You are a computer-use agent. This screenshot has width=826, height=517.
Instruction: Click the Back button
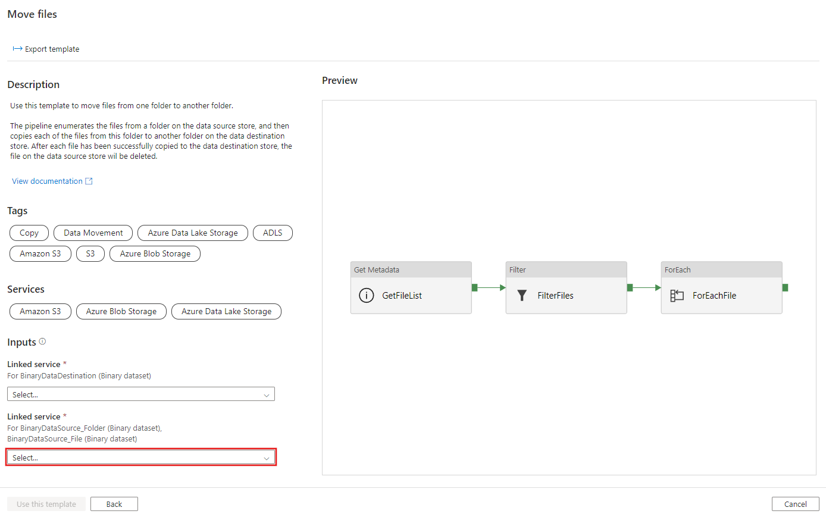point(114,504)
